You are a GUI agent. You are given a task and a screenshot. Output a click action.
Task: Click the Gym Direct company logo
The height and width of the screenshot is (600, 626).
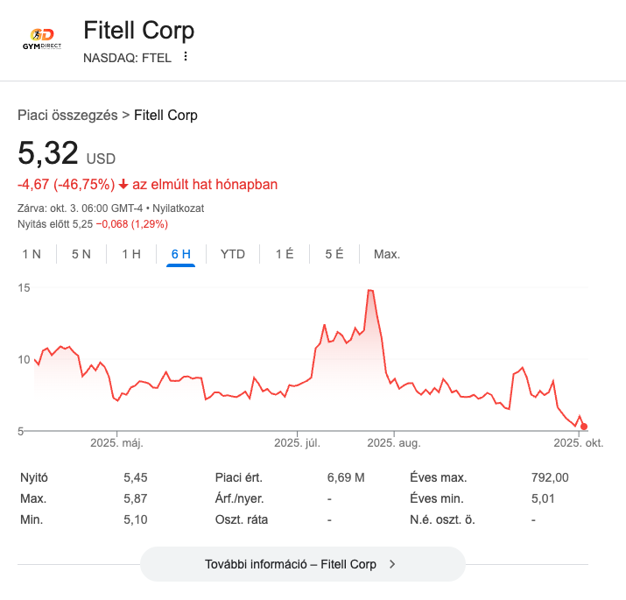click(42, 40)
